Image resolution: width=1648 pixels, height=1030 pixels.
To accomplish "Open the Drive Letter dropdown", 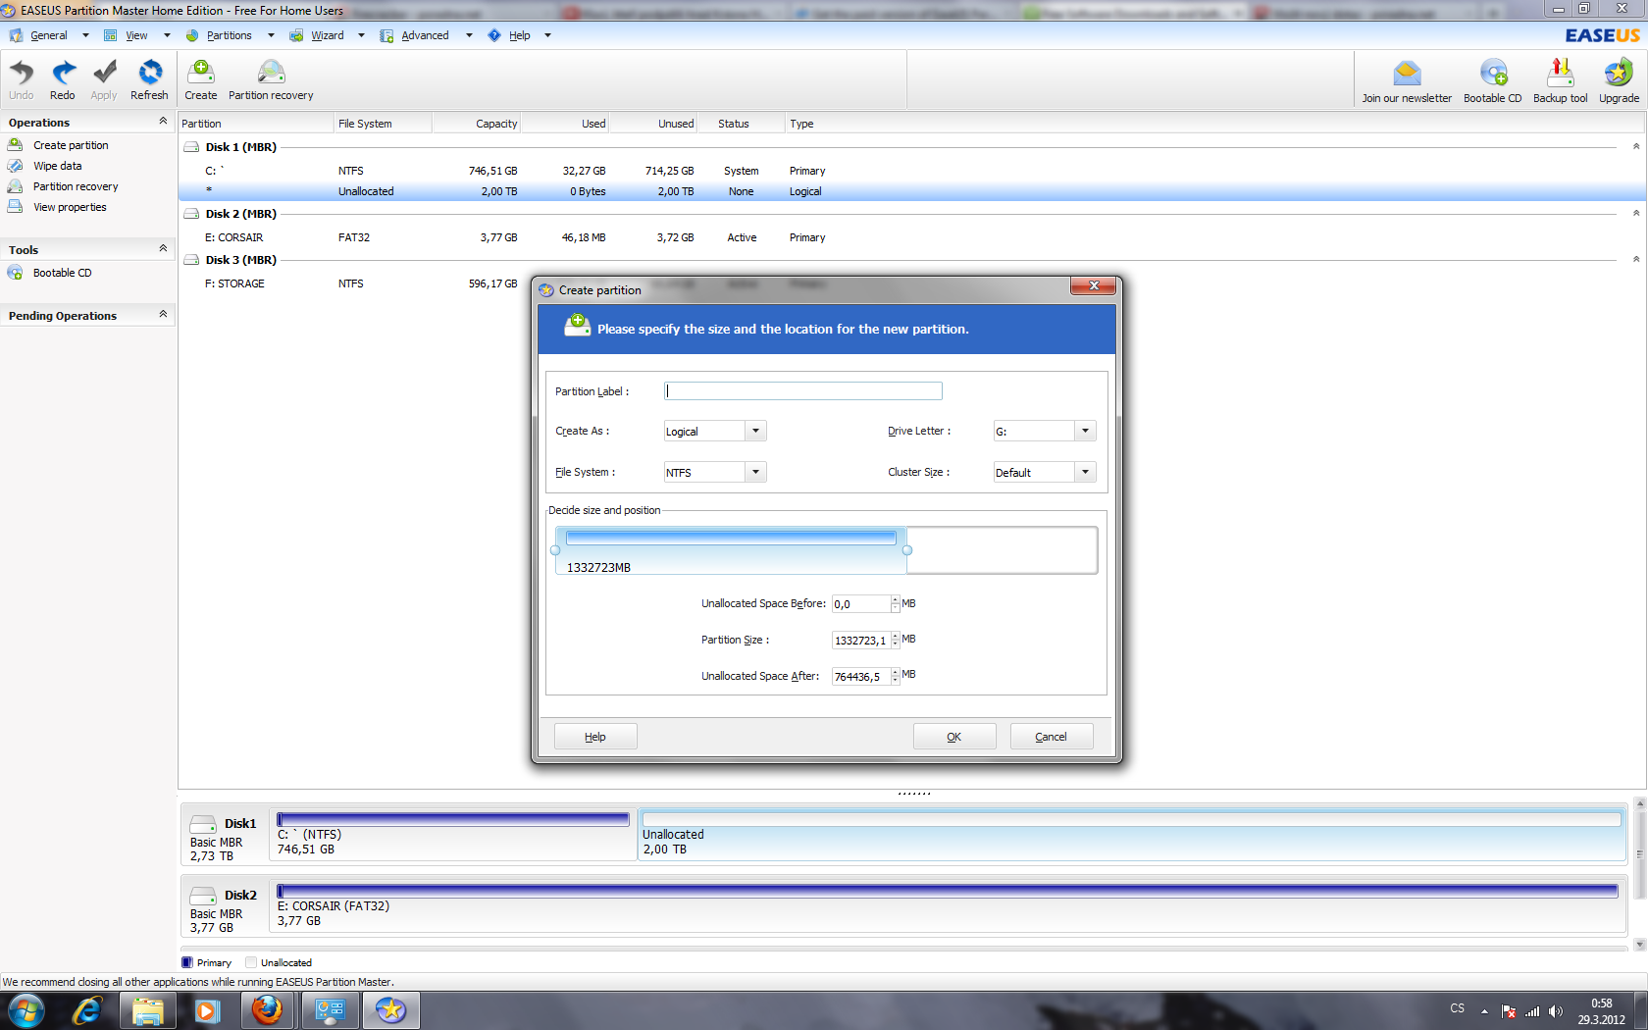I will [1085, 431].
